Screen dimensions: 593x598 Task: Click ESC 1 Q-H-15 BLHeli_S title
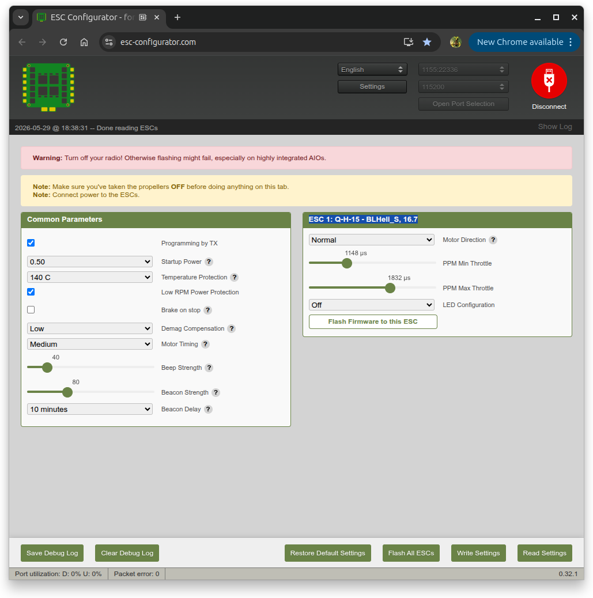363,219
